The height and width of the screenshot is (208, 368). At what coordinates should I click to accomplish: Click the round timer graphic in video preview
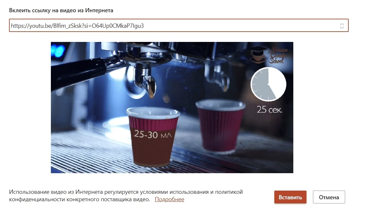coord(268,84)
